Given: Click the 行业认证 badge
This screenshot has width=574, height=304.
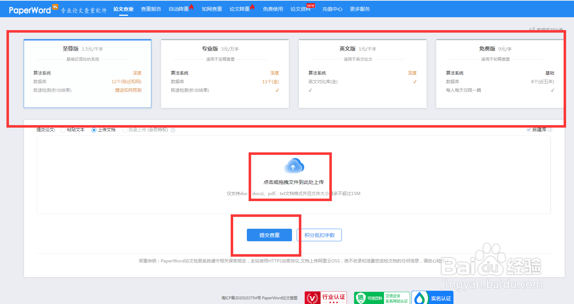Looking at the screenshot, I should 326,298.
